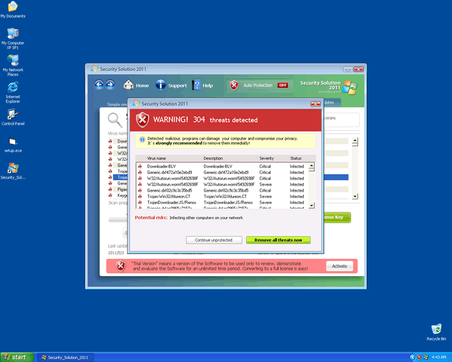Toggle the Auto Protection OFF switch

coord(282,85)
